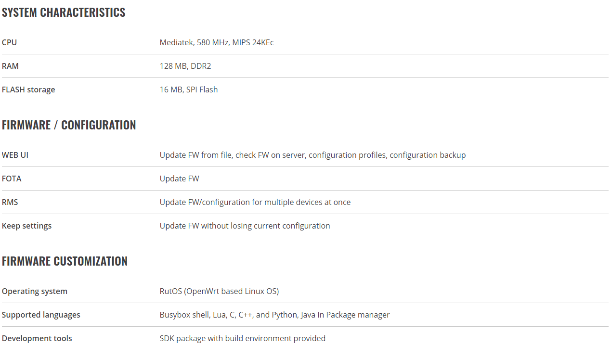Click the SYSTEM CHARACTERISTICS heading
The image size is (611, 345).
click(64, 13)
